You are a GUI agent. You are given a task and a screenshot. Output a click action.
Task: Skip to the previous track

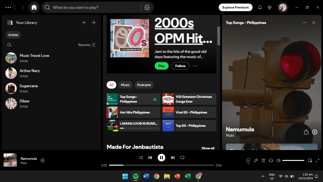[150, 158]
